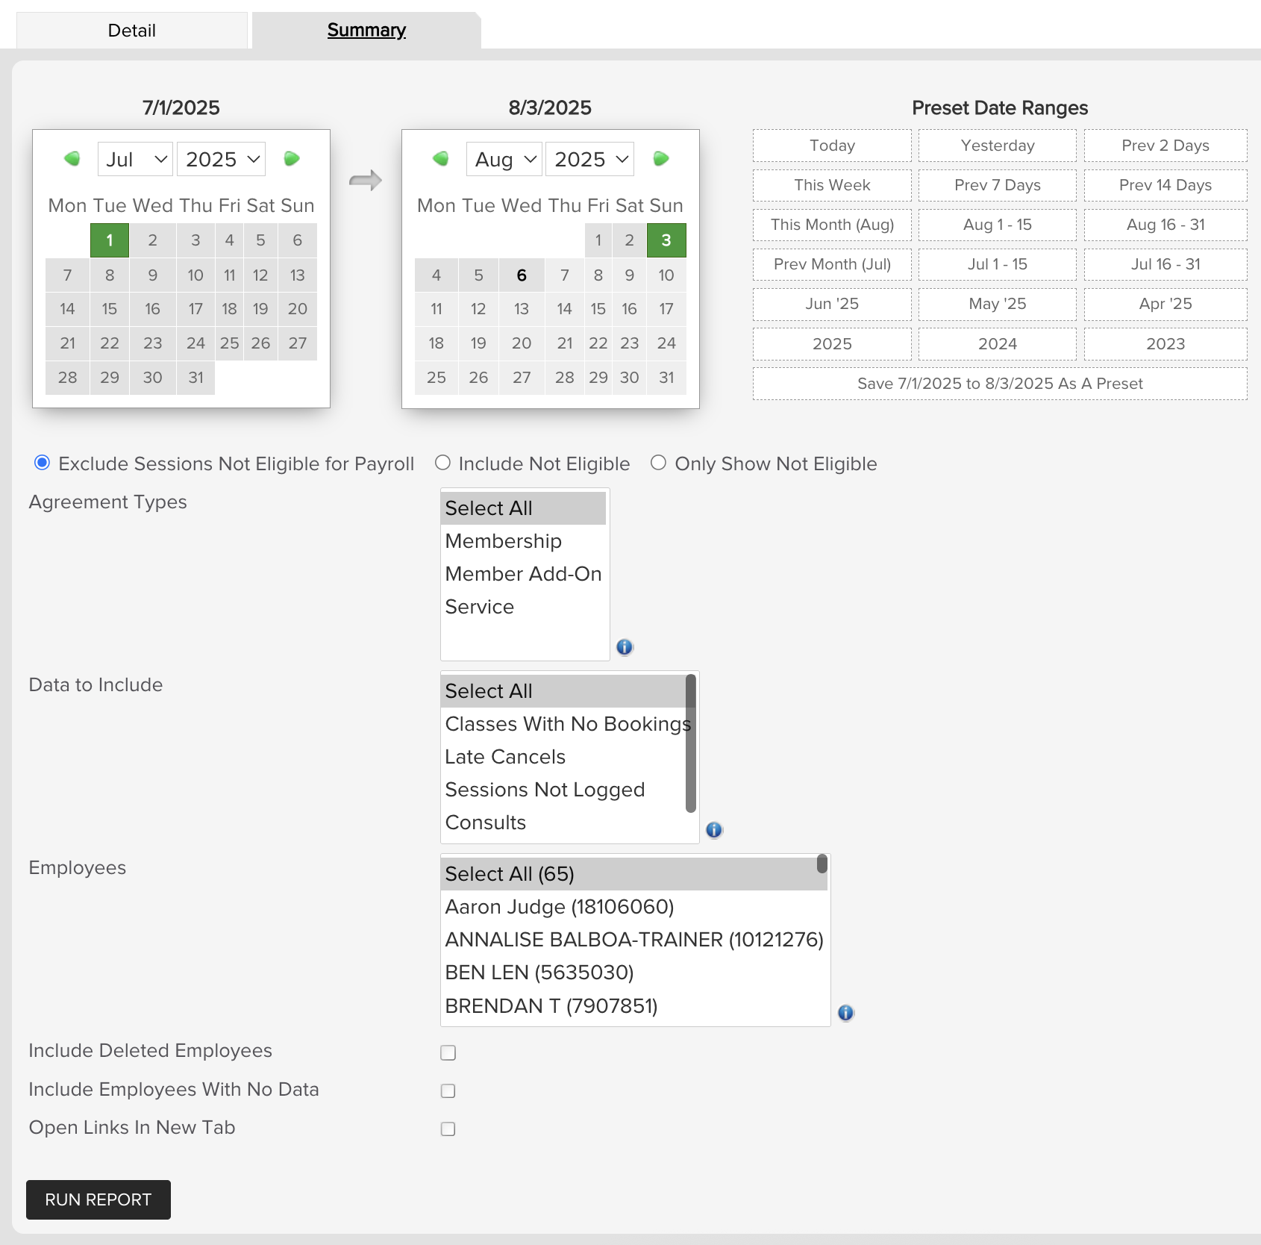The image size is (1261, 1245).
Task: Select Only Show Not Eligible option
Action: (x=658, y=463)
